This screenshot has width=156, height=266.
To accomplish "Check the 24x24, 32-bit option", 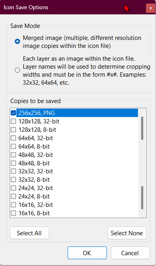I will (x=13, y=188).
